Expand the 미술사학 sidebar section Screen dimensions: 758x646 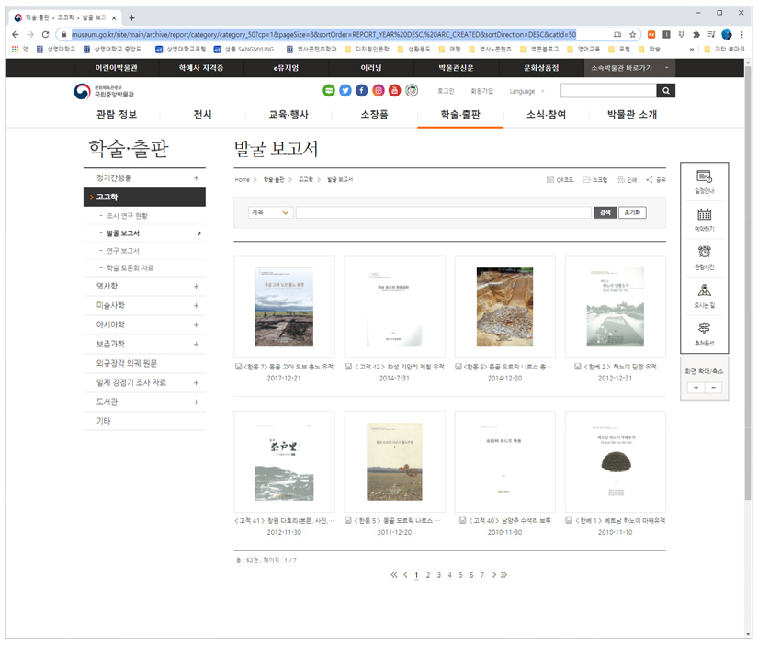tap(196, 306)
